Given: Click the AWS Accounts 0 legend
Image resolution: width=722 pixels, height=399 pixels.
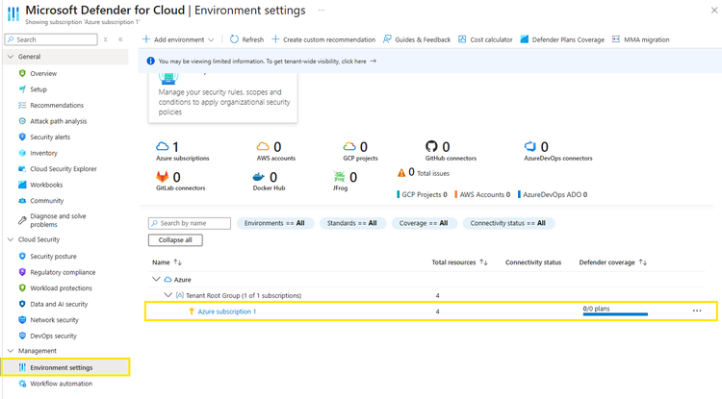Looking at the screenshot, I should [x=482, y=194].
